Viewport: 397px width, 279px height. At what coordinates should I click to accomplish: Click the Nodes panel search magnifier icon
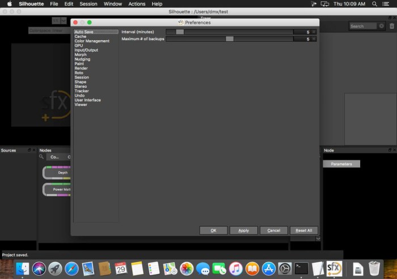41,157
